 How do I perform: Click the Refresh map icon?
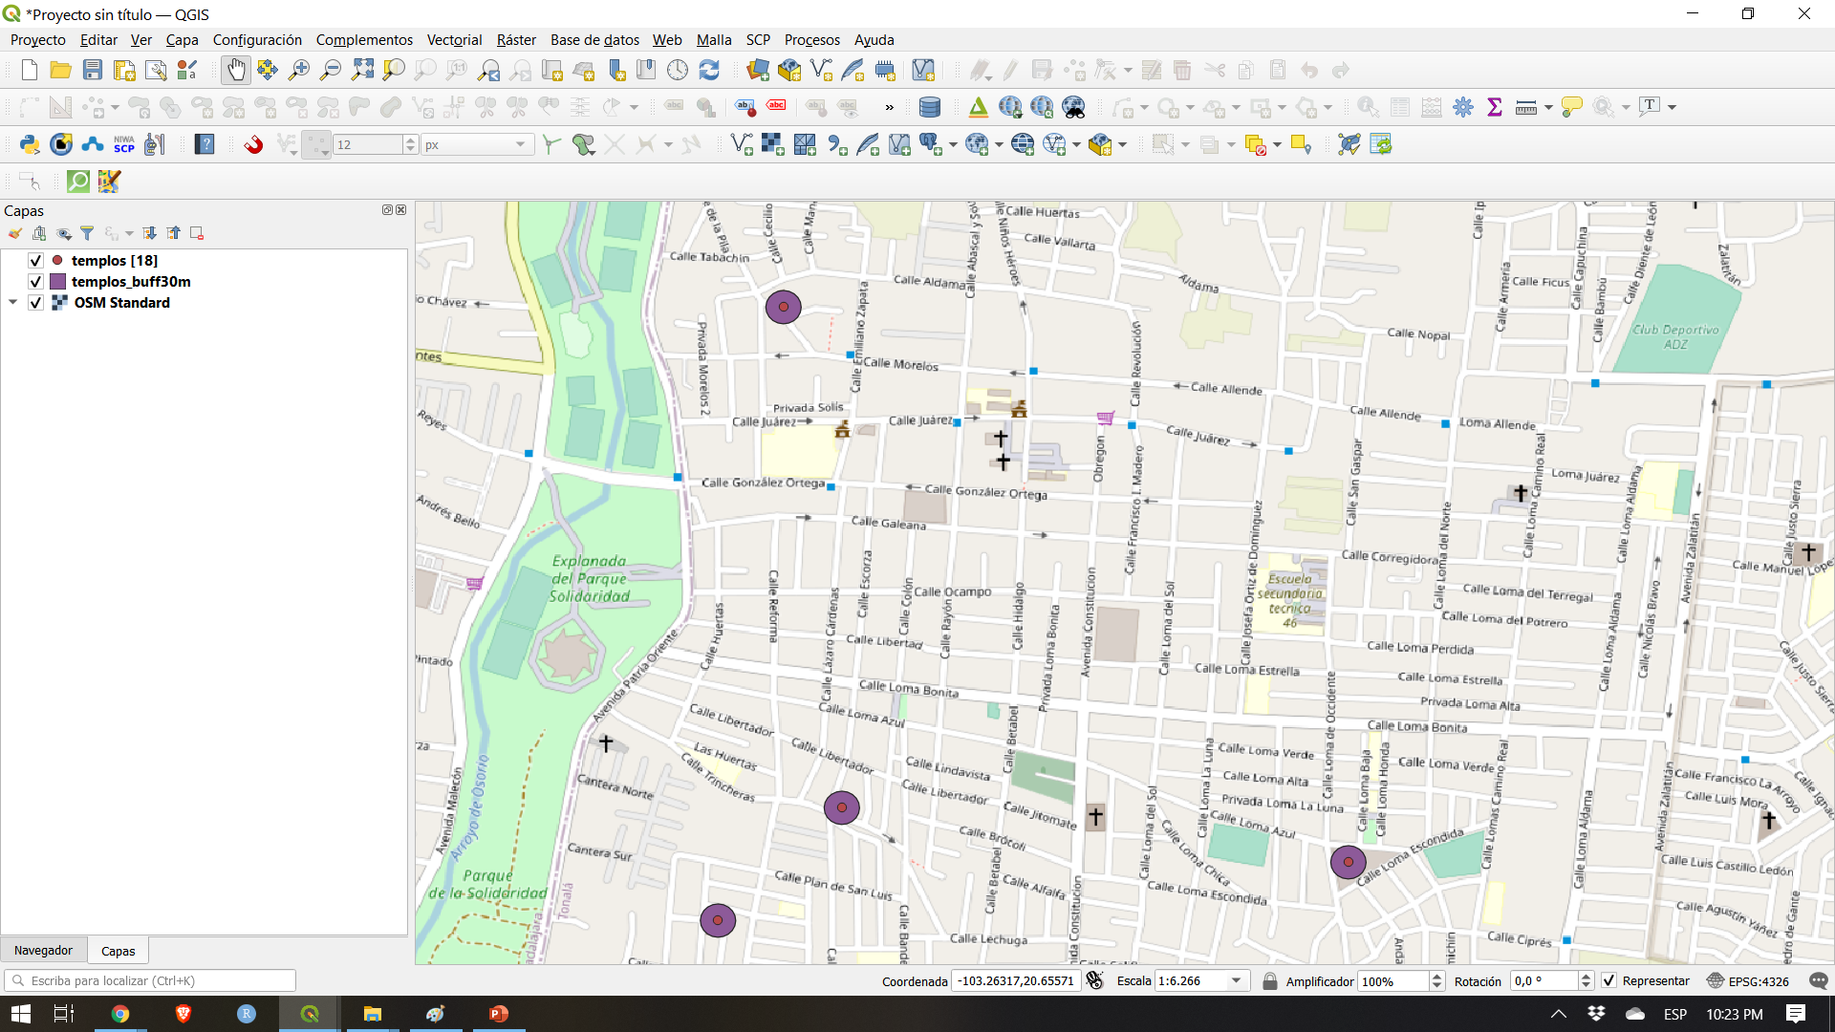pyautogui.click(x=709, y=70)
